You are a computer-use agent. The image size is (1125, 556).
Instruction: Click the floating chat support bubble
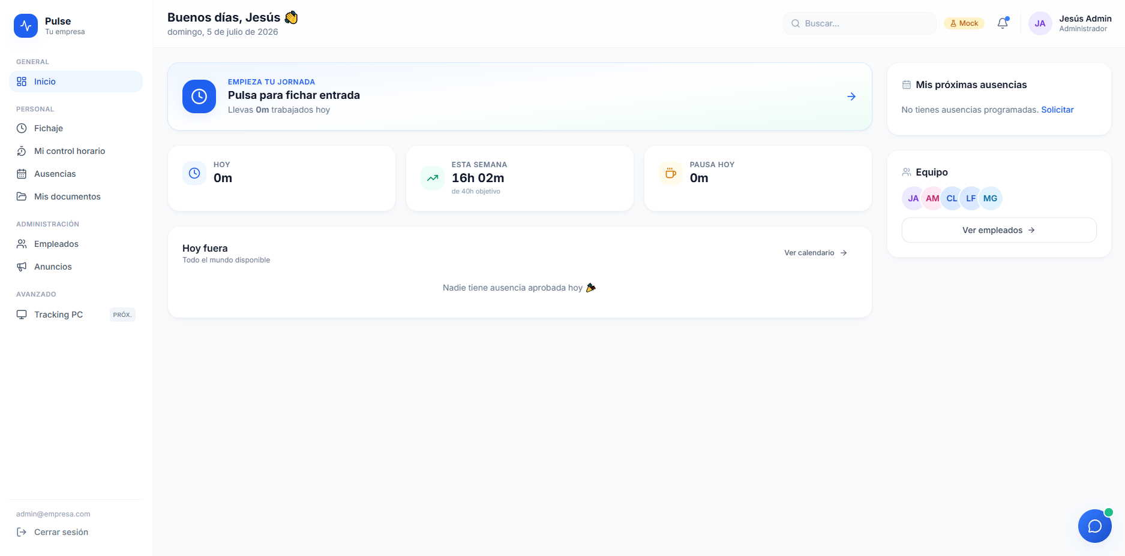[1094, 526]
